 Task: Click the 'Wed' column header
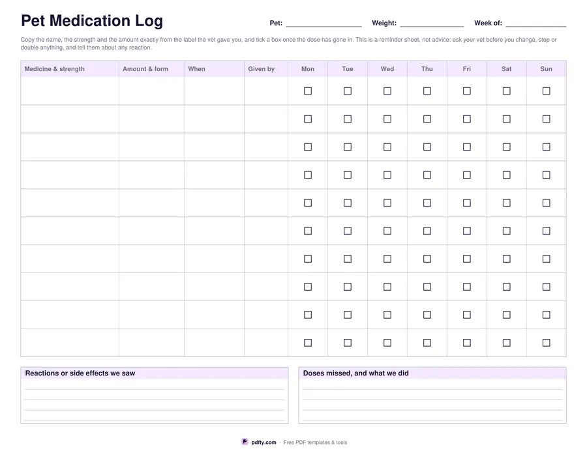coord(387,69)
